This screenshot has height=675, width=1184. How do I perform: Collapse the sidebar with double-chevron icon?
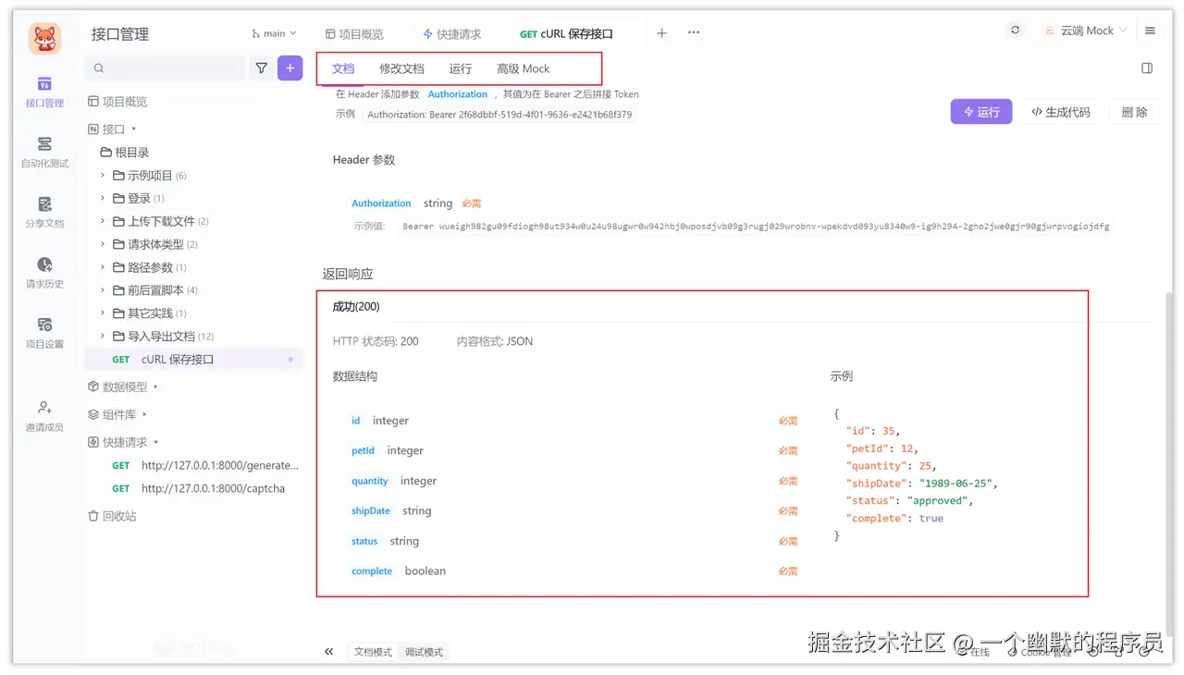(x=328, y=652)
